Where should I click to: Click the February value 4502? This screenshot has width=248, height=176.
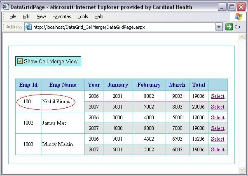point(149,139)
